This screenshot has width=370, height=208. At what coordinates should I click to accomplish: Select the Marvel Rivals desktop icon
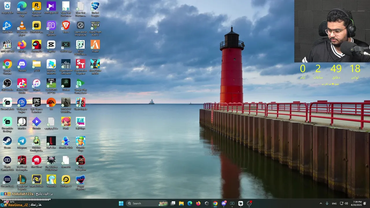[x=36, y=181]
